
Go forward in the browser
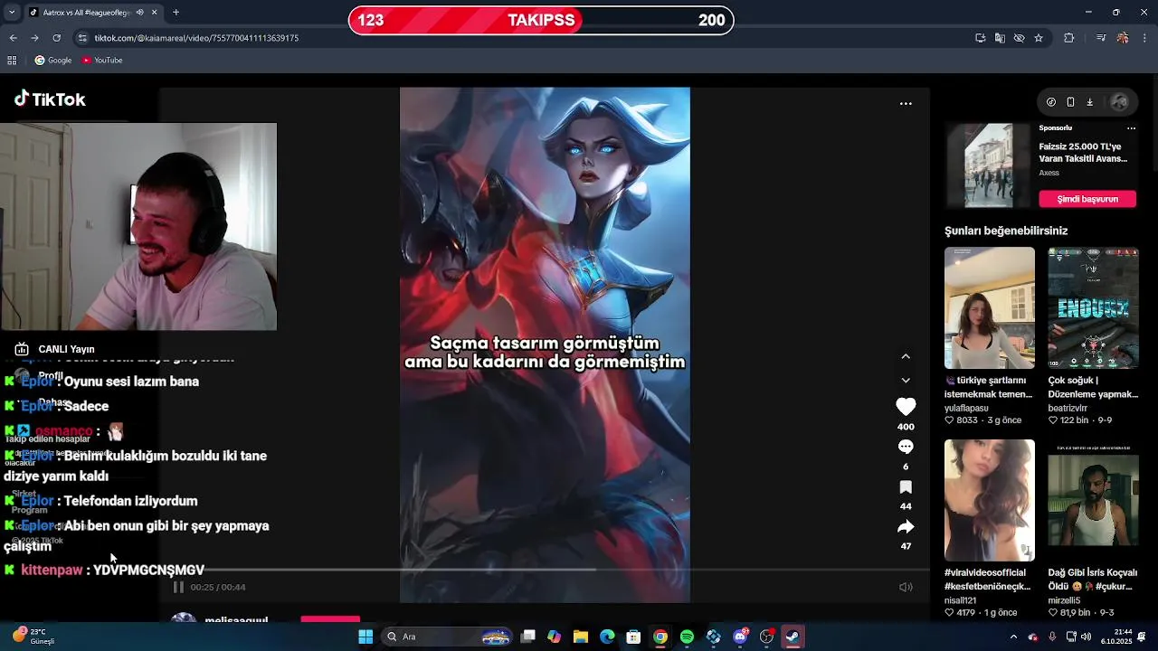coord(34,38)
